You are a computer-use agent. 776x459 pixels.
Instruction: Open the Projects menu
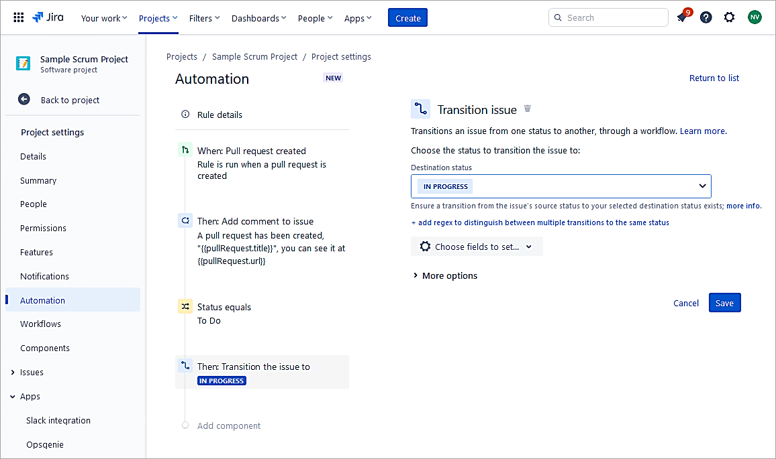pos(158,18)
